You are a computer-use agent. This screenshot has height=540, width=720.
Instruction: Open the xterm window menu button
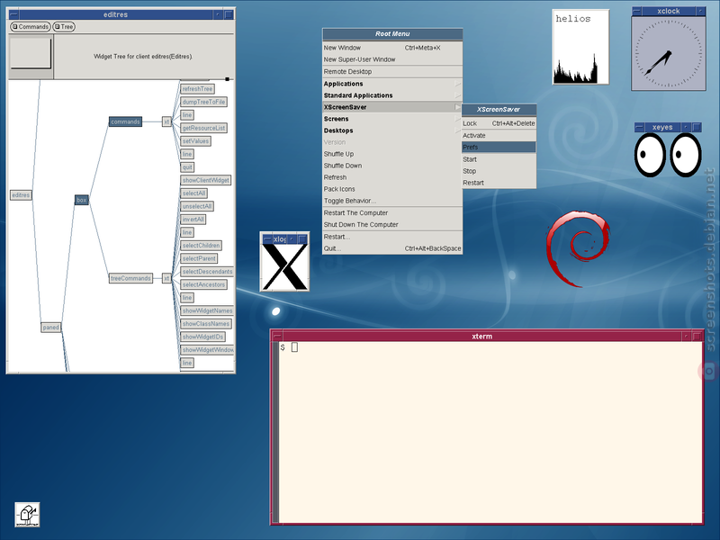coord(277,337)
